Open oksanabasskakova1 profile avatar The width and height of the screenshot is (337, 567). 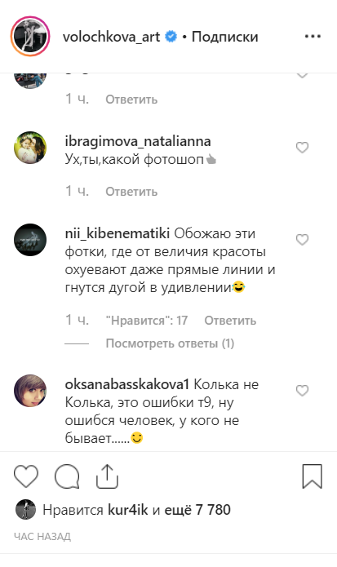(x=30, y=391)
